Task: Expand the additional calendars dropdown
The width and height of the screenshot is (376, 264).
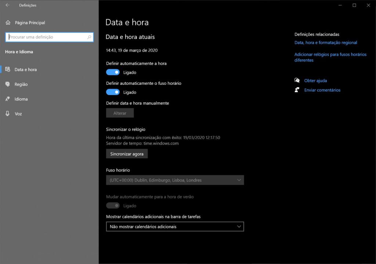Action: click(x=175, y=227)
